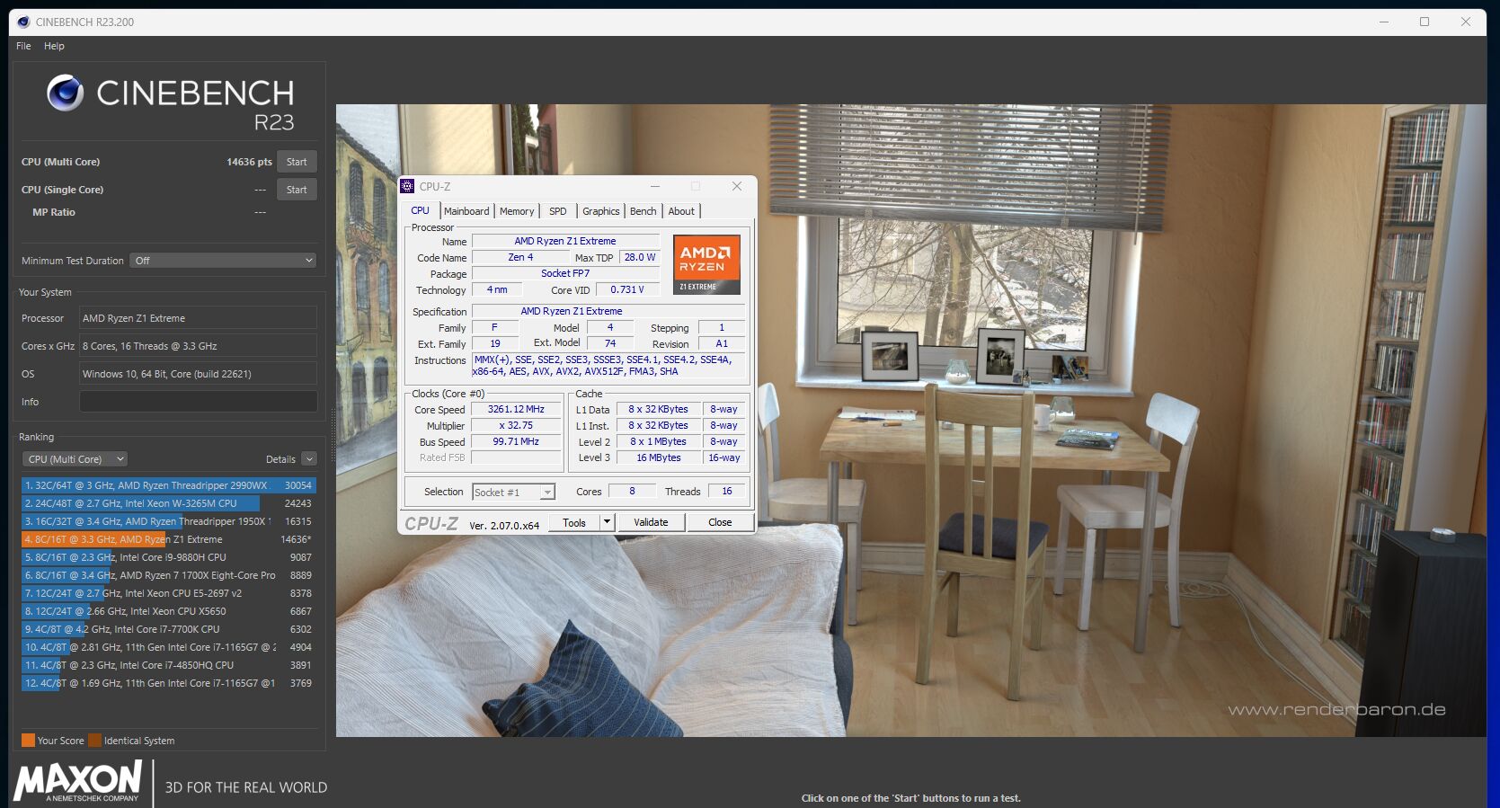The image size is (1500, 808).
Task: Select the Threadripper 1950X ranking row
Action: (x=168, y=521)
